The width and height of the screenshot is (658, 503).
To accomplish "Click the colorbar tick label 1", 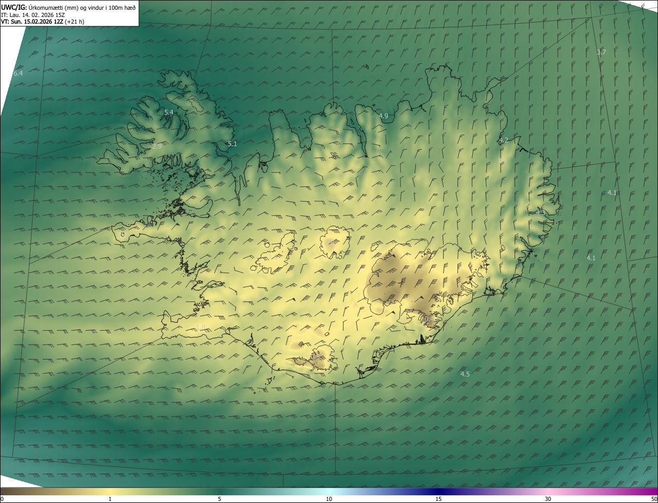I will 110,499.
